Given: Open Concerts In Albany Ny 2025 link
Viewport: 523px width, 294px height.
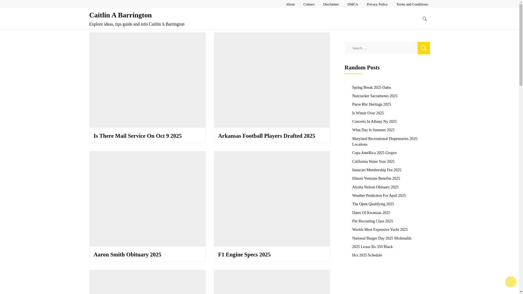Looking at the screenshot, I should click(x=374, y=121).
